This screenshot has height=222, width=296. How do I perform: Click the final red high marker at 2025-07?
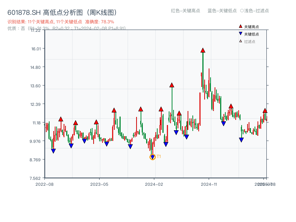click(265, 111)
